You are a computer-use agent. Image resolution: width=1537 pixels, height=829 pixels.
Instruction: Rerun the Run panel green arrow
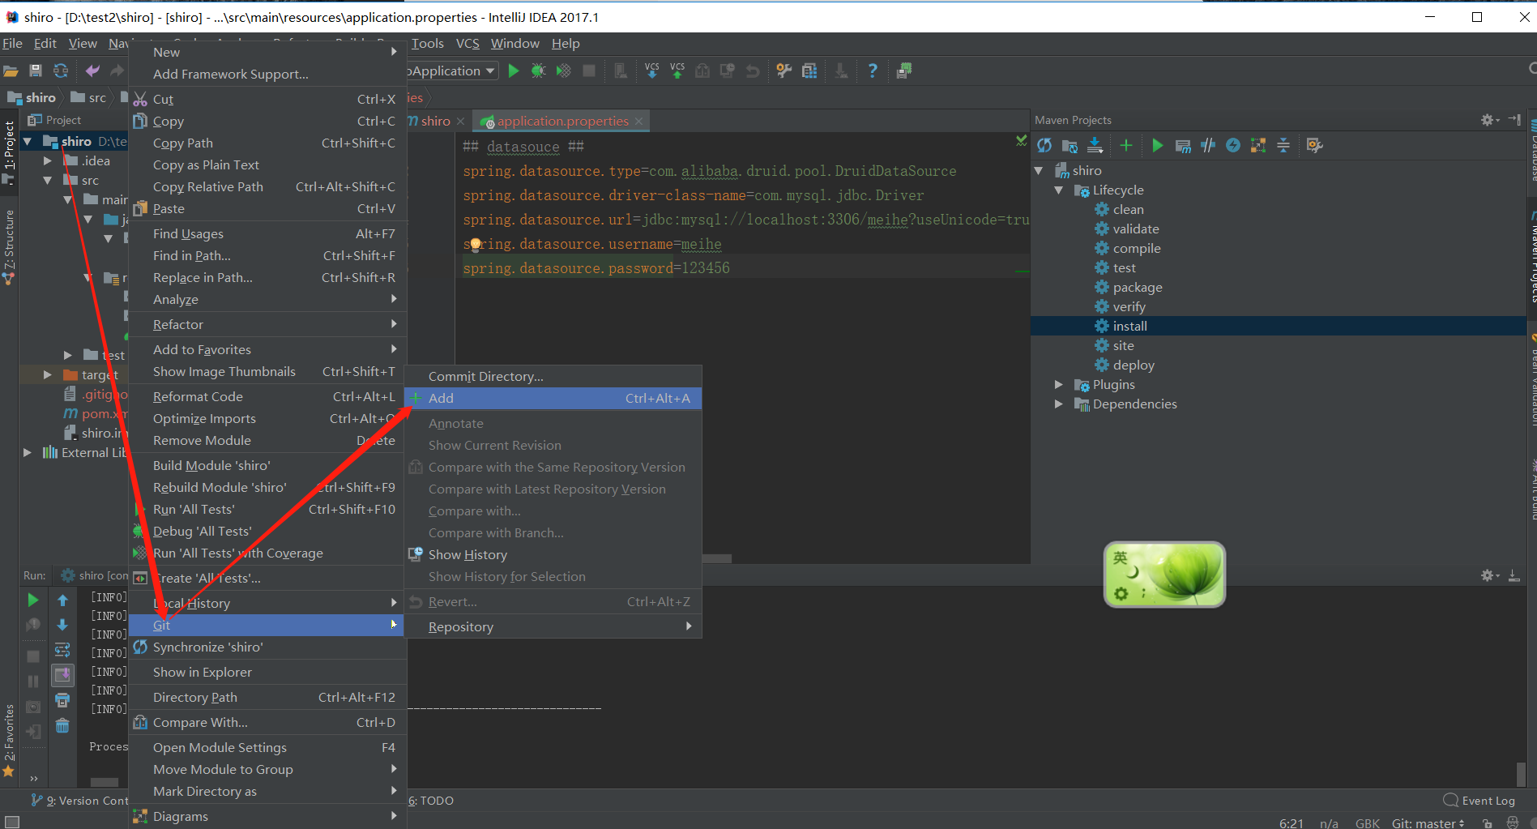(33, 600)
